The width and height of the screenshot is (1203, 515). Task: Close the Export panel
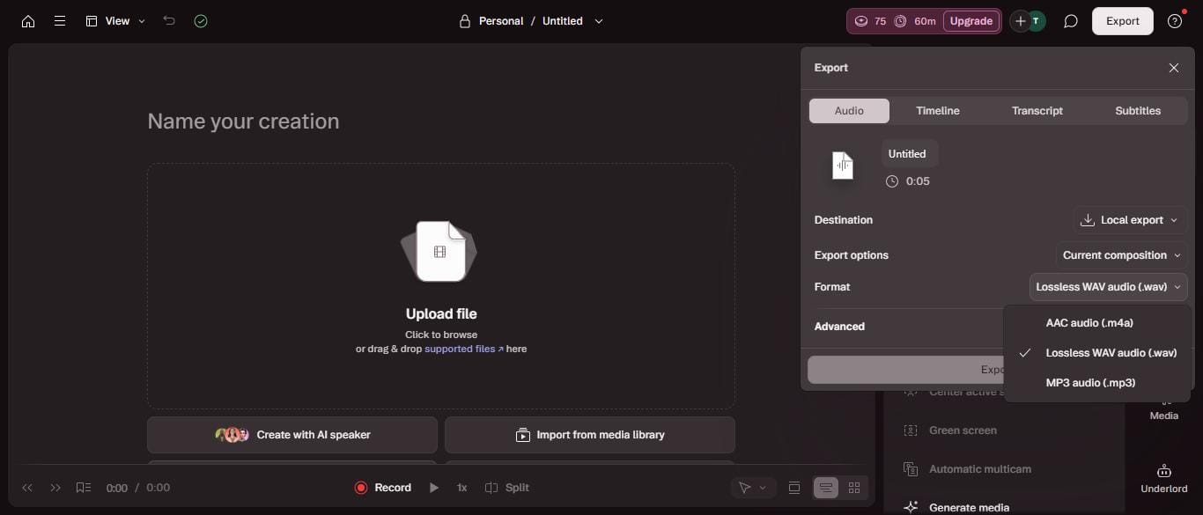point(1174,68)
